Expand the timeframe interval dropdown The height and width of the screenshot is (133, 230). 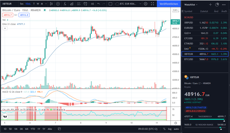[46, 4]
